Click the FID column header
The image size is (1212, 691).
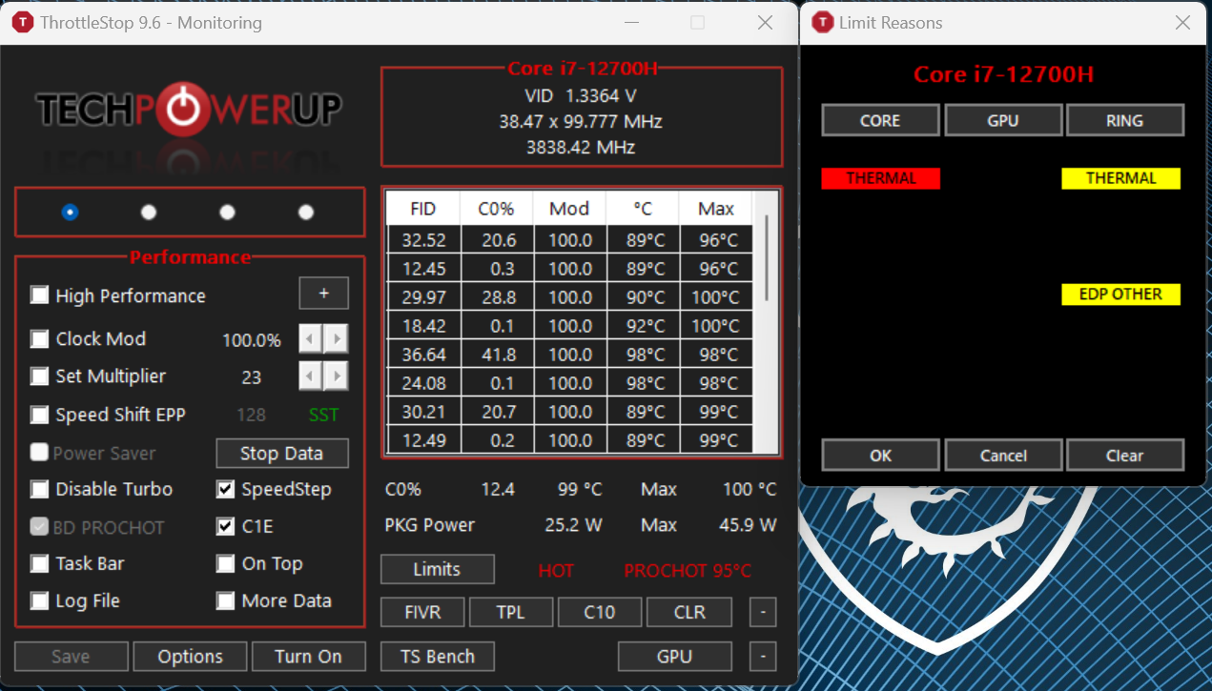pos(423,209)
